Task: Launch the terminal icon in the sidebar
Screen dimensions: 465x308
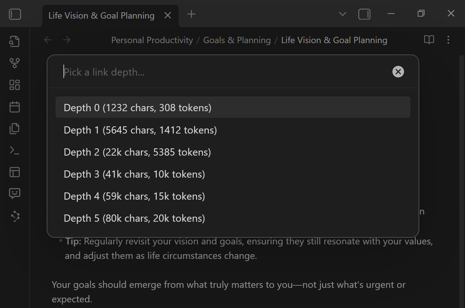Action: pyautogui.click(x=14, y=150)
